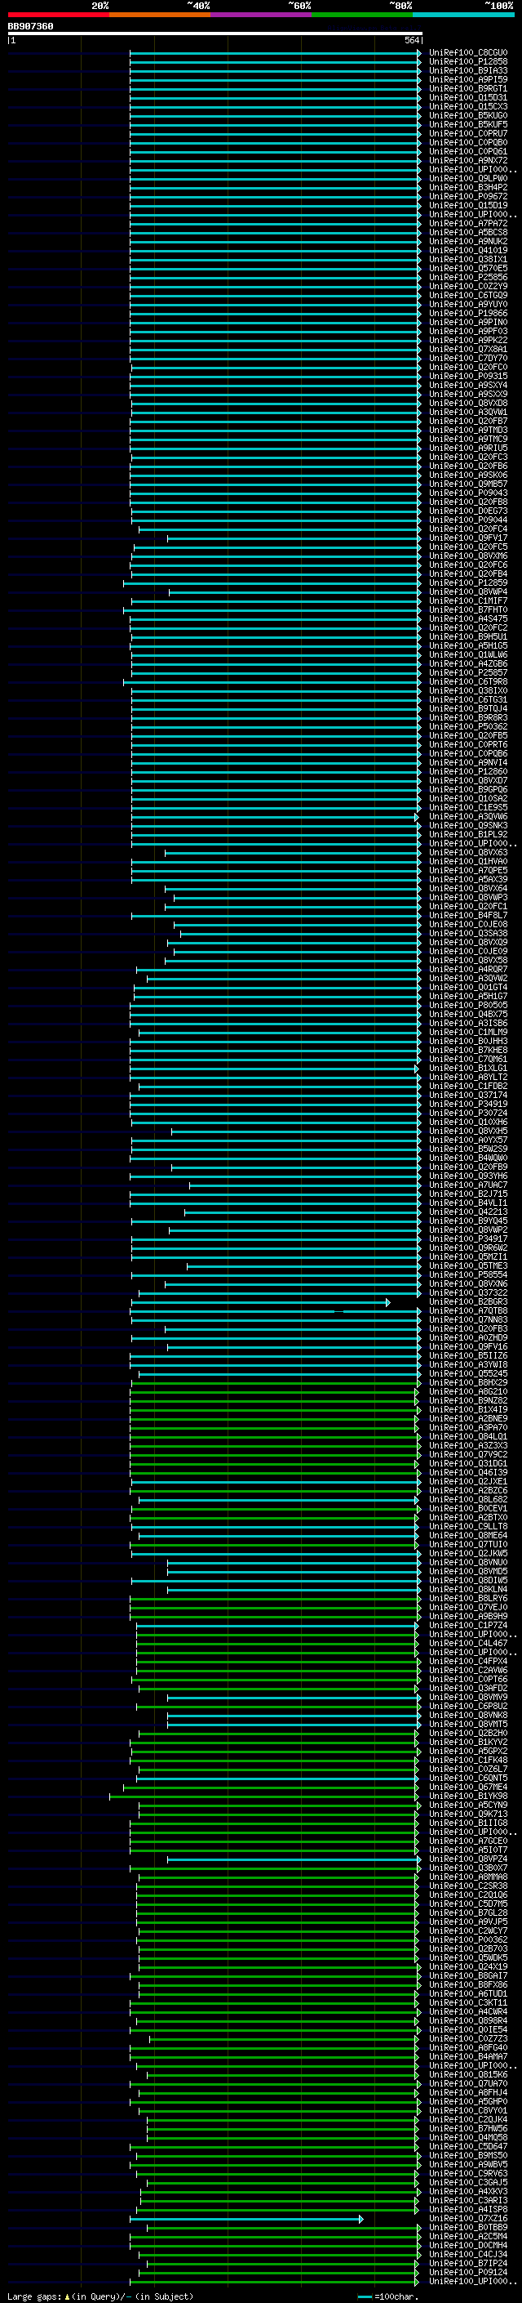Select hit UniRef100_Q815K6

point(467,2074)
